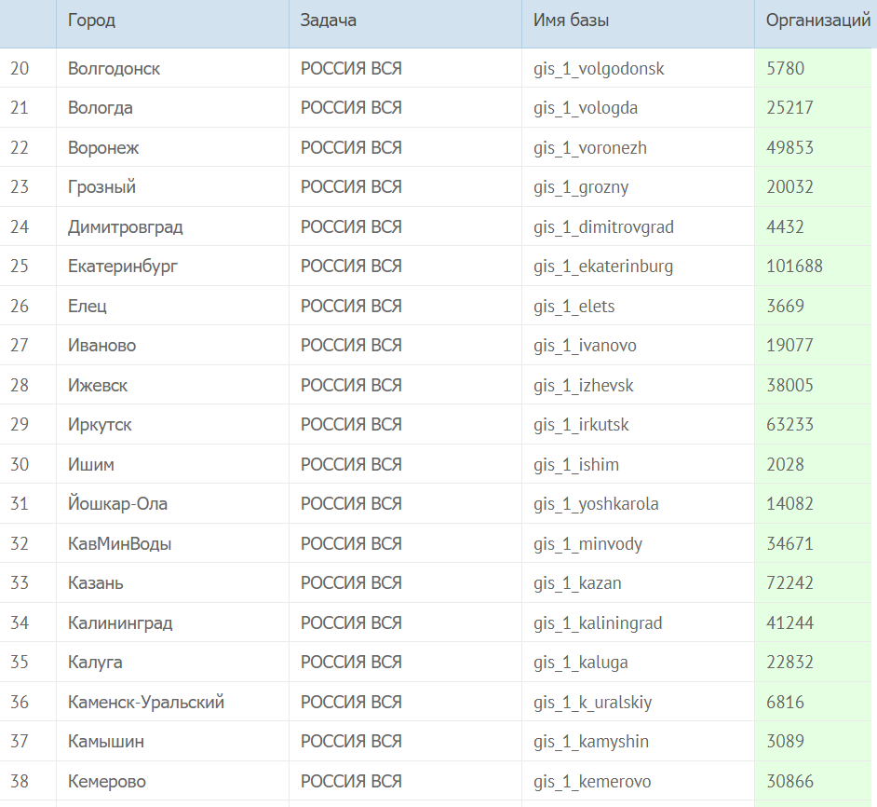Click the organization count 63233
This screenshot has height=807, width=877.
coord(789,425)
